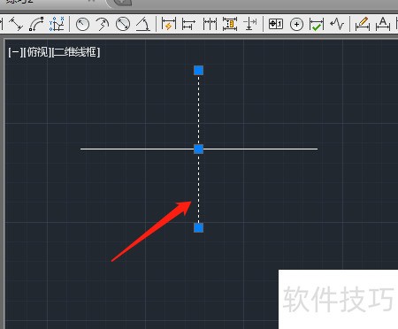Image resolution: width=398 pixels, height=329 pixels.
Task: Open the [俯视] view controls menu
Action: pyautogui.click(x=37, y=52)
